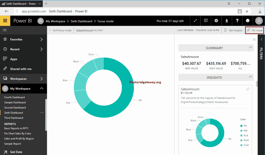Collapse the INSIGHTS section
Viewport: 265px width, 155px height.
tap(250, 77)
